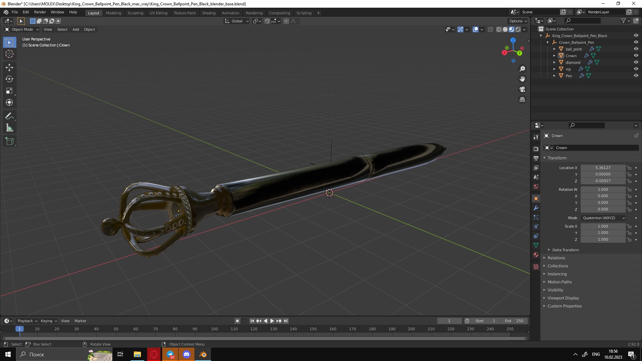
Task: Open the viewport Add menu
Action: 76,29
